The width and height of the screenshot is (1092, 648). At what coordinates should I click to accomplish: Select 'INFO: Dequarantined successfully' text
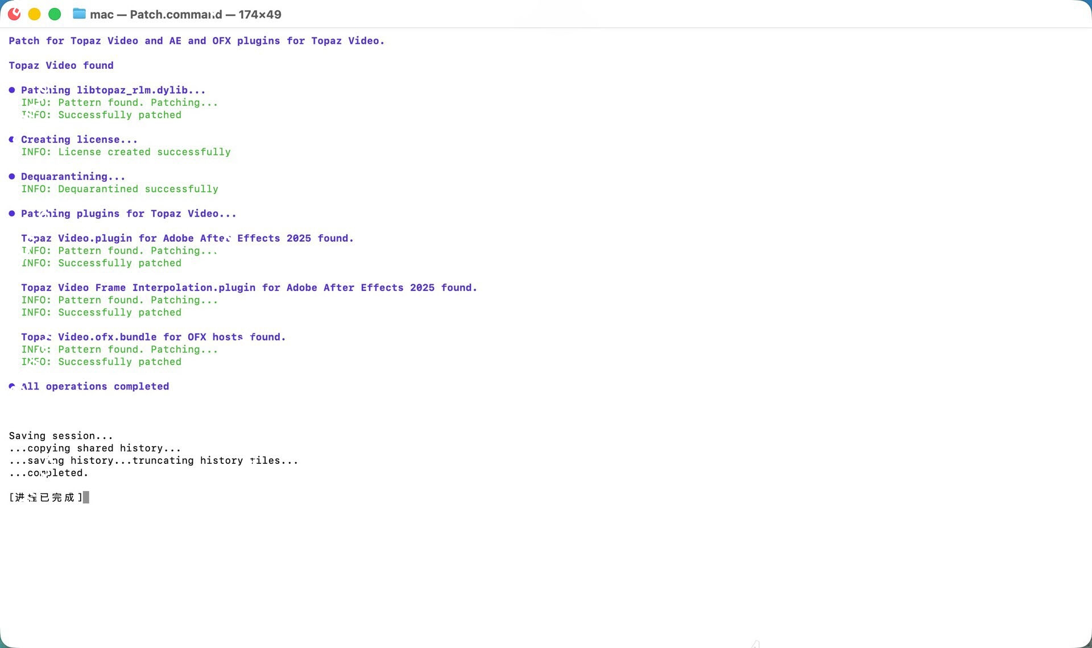pos(119,189)
